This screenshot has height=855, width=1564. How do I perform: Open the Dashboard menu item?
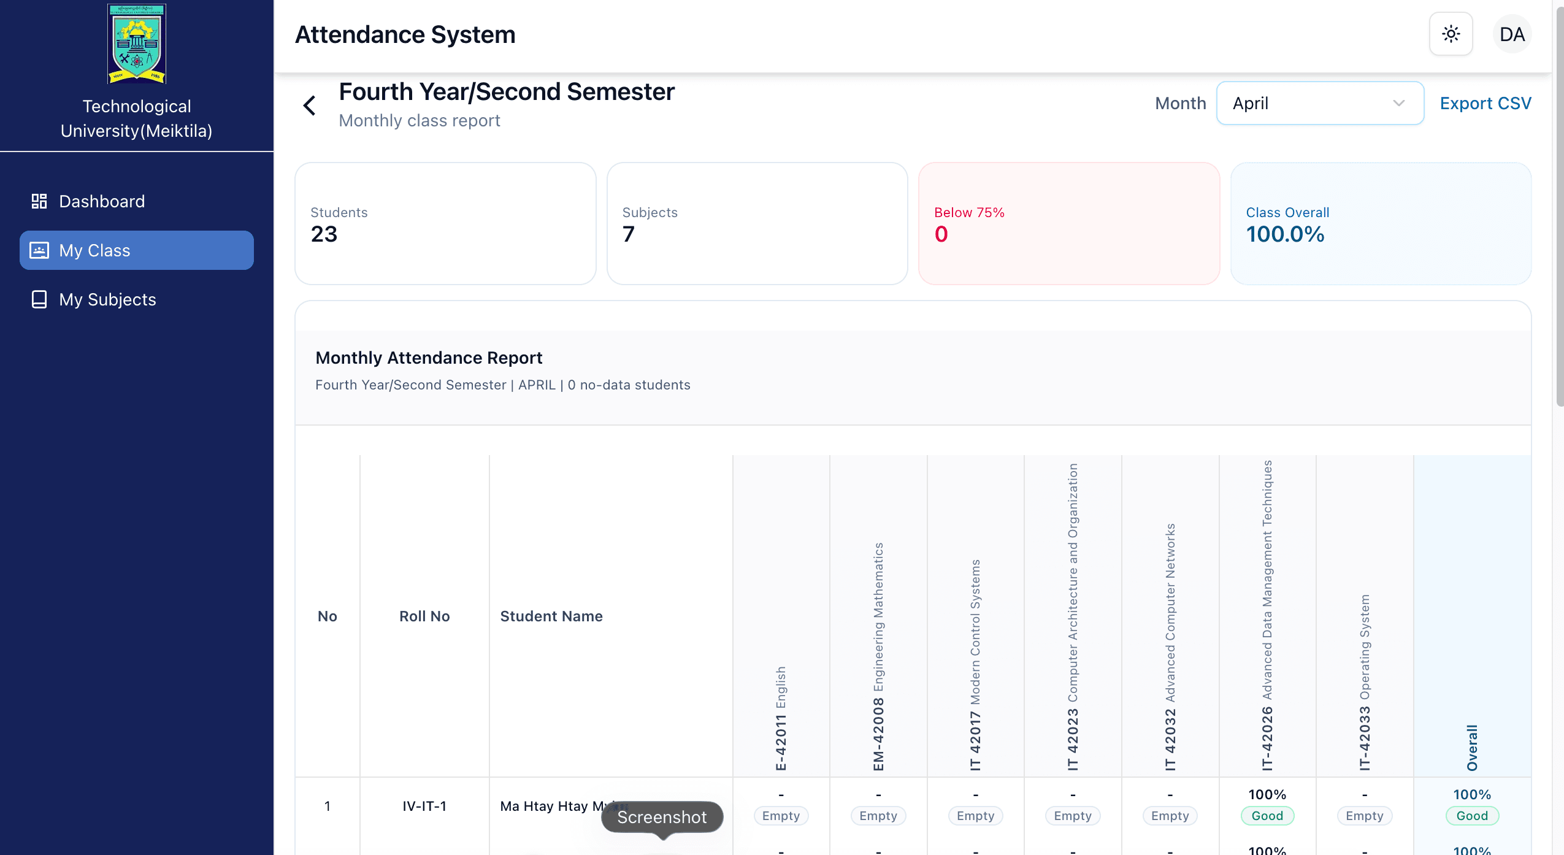137,201
